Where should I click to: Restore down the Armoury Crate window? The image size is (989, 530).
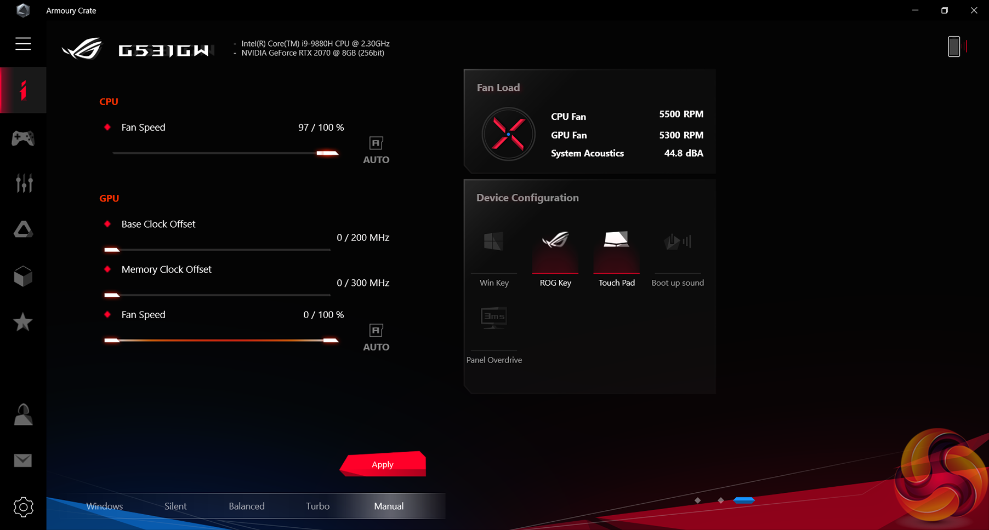coord(945,10)
